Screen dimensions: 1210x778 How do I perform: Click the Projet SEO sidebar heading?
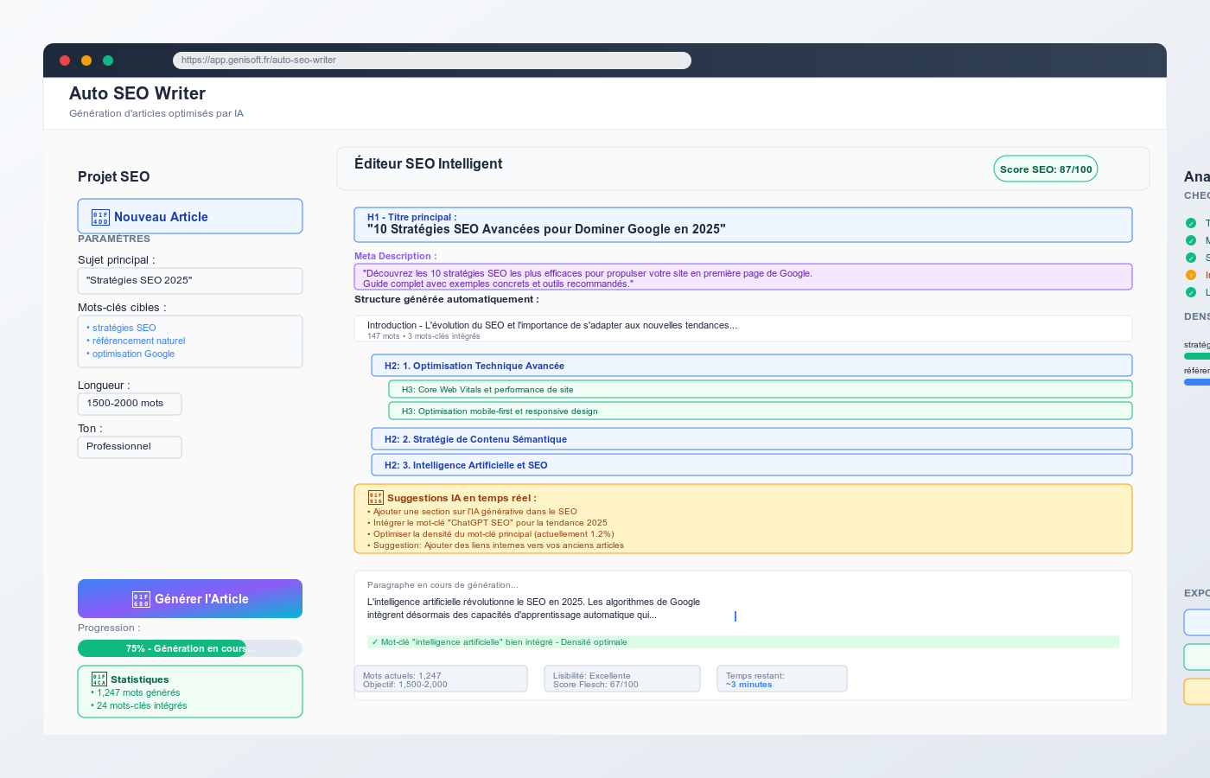pos(114,176)
